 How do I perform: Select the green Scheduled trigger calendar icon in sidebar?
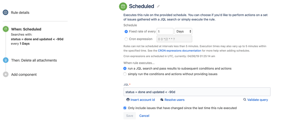(6, 29)
